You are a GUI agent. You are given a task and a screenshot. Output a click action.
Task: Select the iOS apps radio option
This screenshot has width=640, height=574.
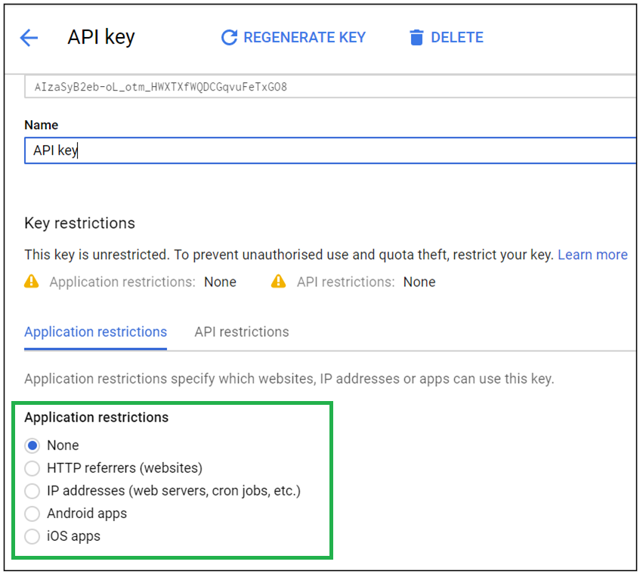tap(32, 536)
